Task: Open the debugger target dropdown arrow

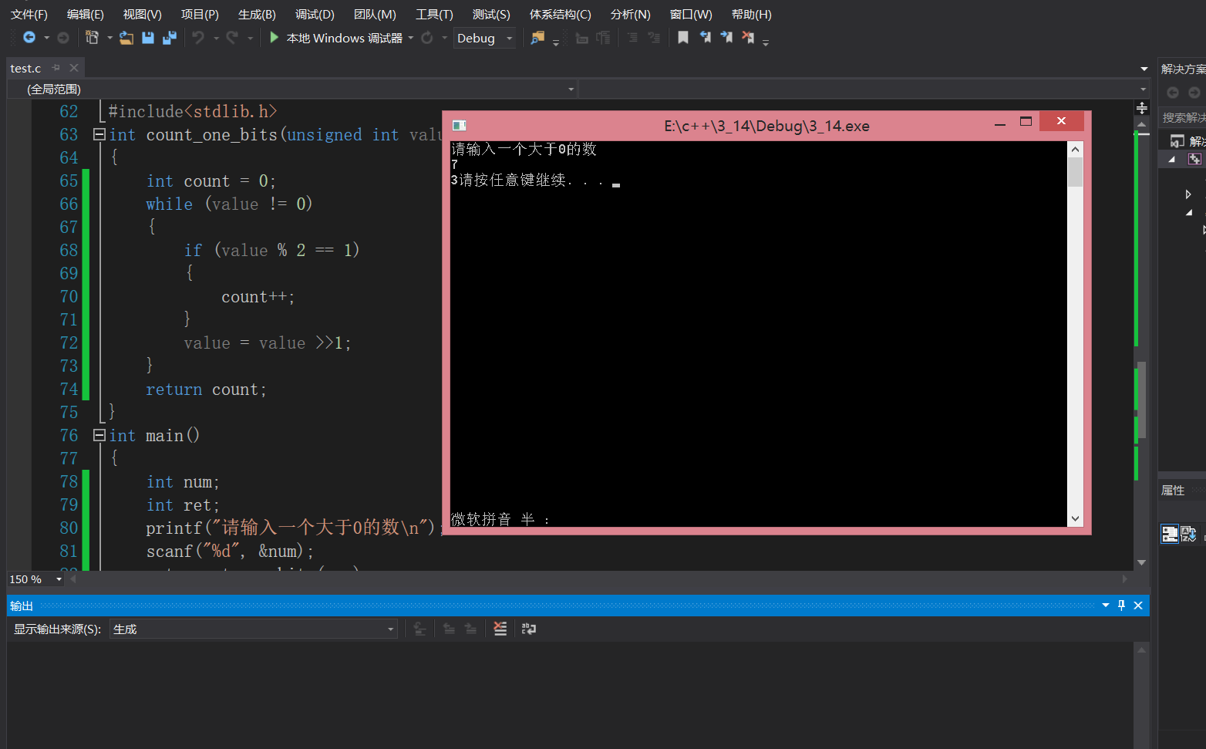Action: coord(411,37)
